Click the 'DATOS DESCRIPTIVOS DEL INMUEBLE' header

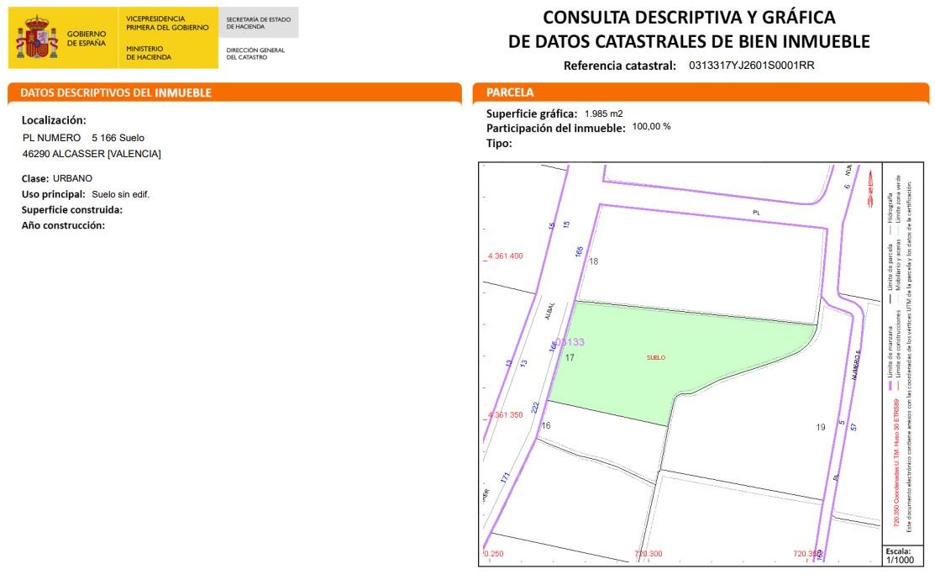116,93
